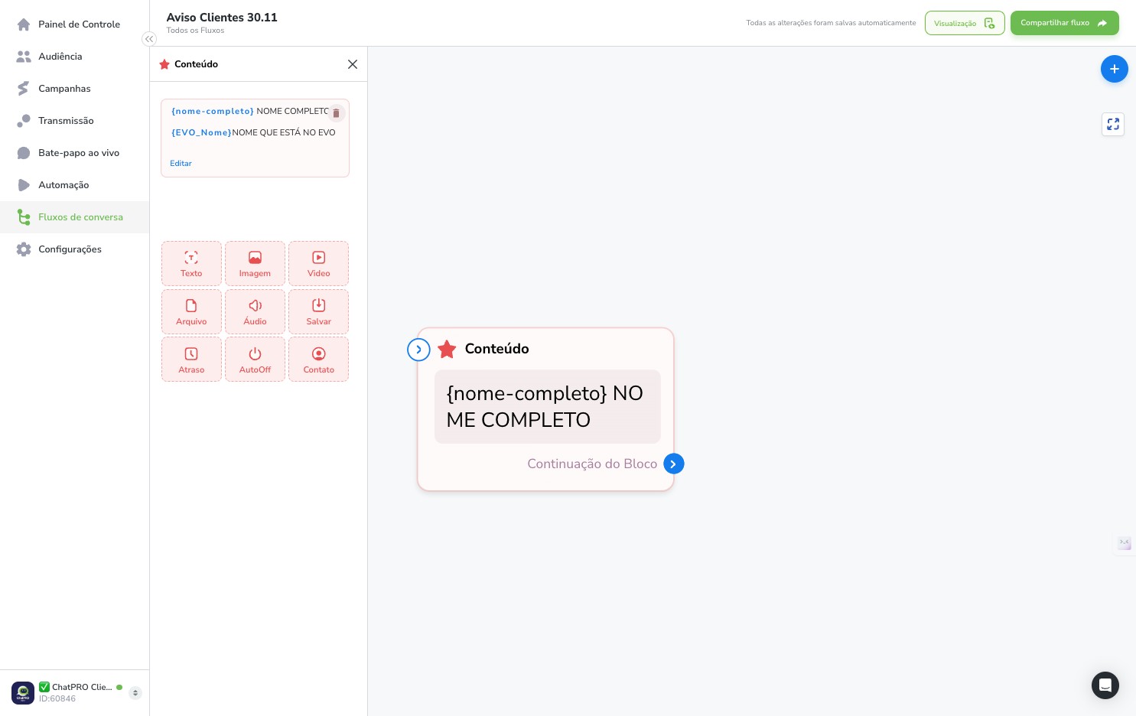The width and height of the screenshot is (1136, 716).
Task: Click the ID:60846 account text
Action: (57, 698)
